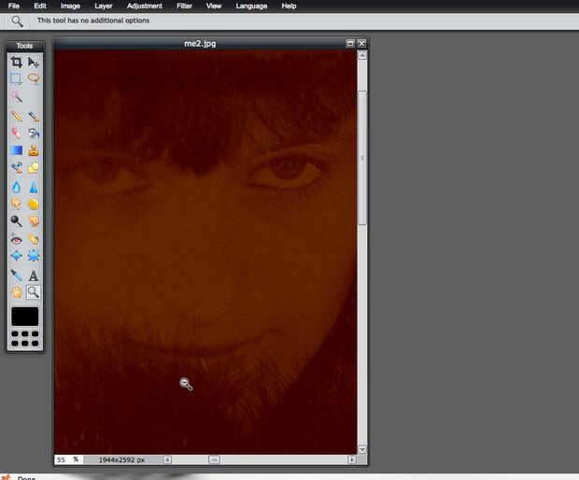Click the magnifier icon in options bar

tap(17, 21)
